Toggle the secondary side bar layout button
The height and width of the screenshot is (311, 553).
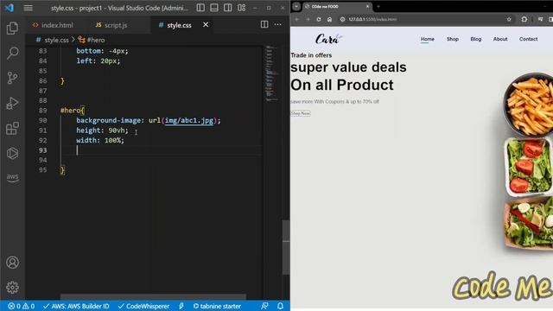coord(228,8)
